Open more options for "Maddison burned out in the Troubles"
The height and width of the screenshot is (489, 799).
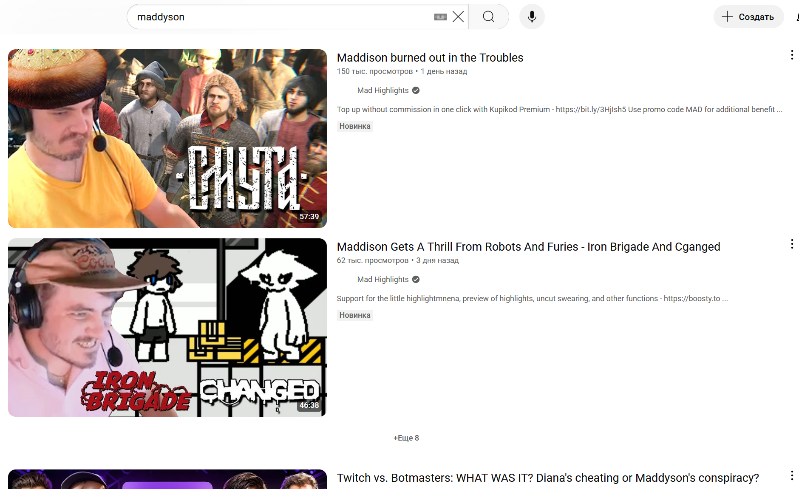tap(792, 55)
